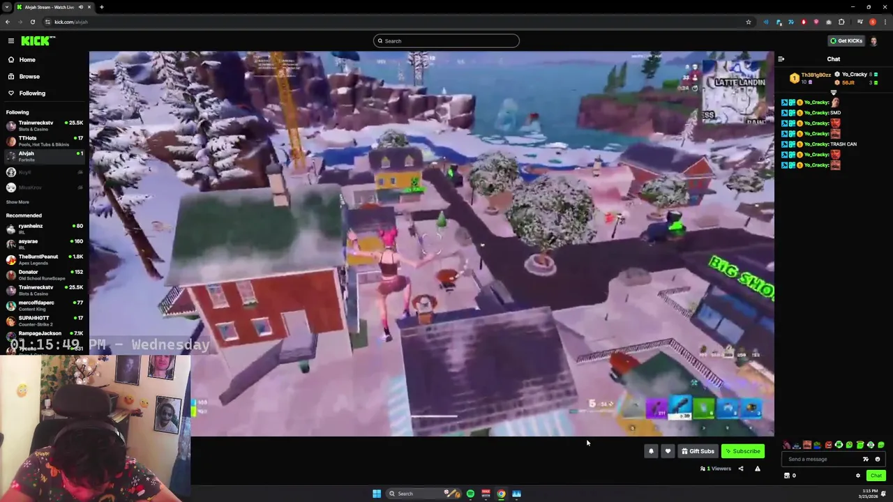Open the Home page in sidebar
The image size is (893, 502).
click(27, 60)
